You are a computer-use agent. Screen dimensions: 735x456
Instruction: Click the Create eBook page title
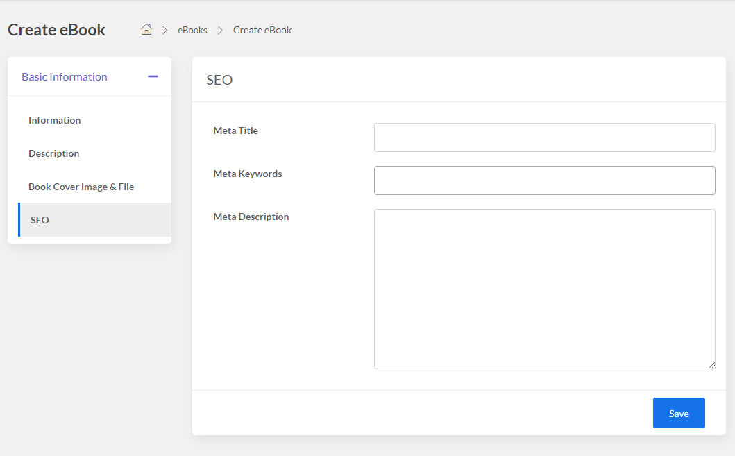click(56, 30)
